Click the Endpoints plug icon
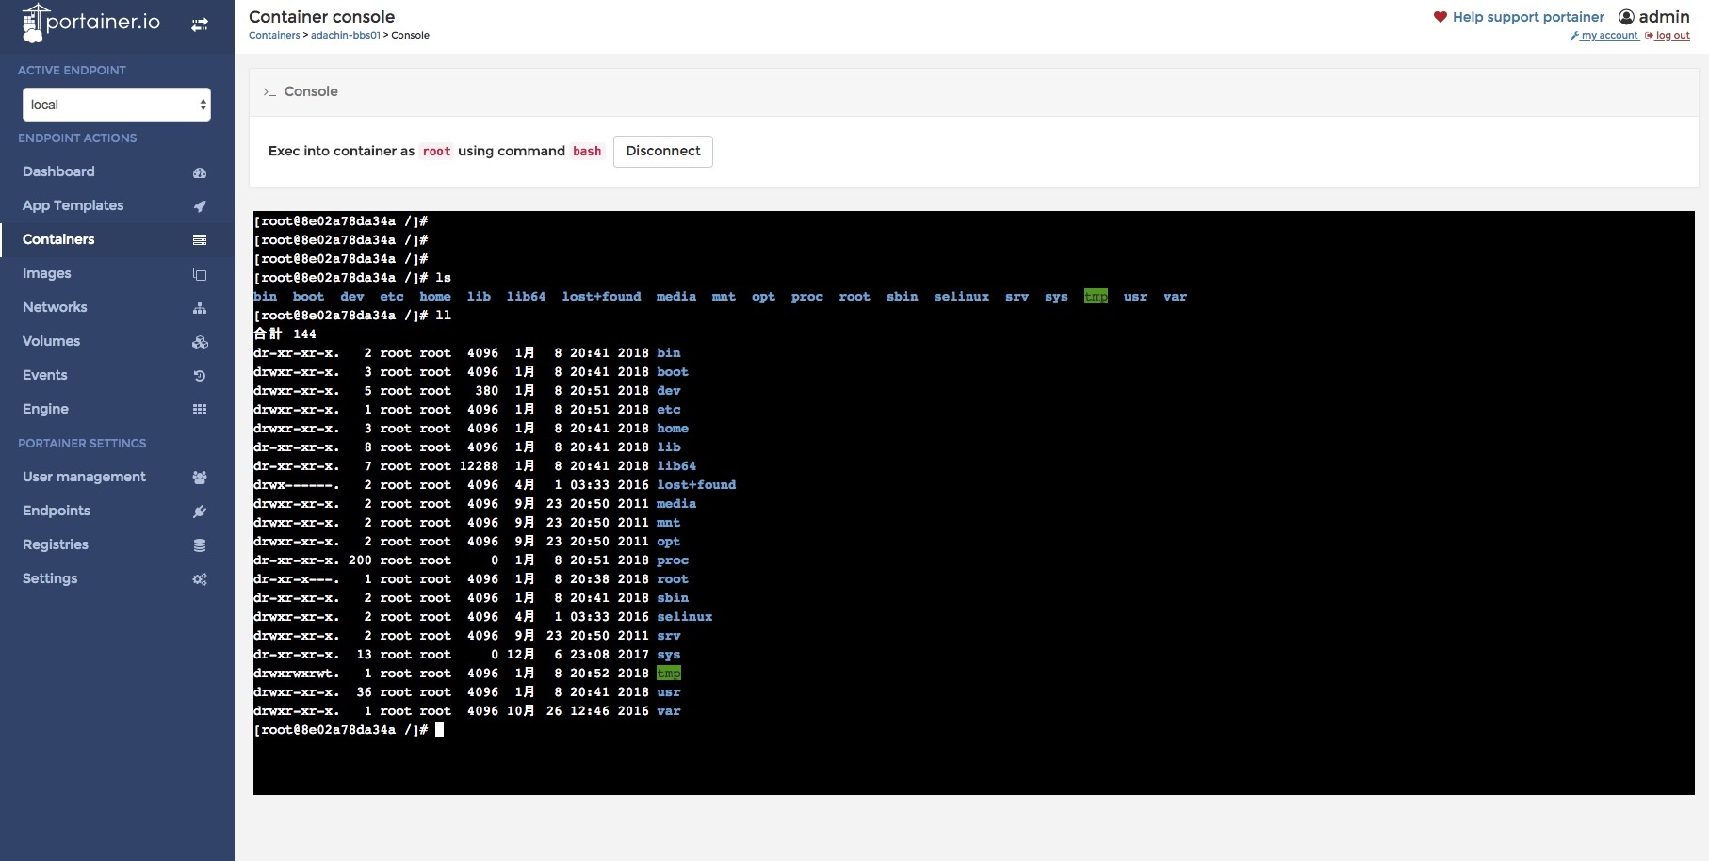The width and height of the screenshot is (1709, 861). [x=200, y=512]
